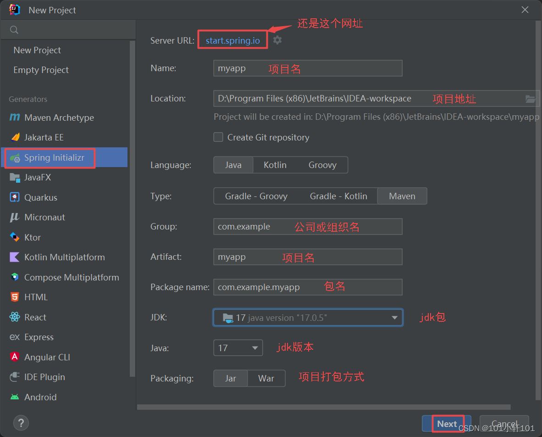Click the HTML5 icon
Screen dimensions: 542x437
click(15, 297)
